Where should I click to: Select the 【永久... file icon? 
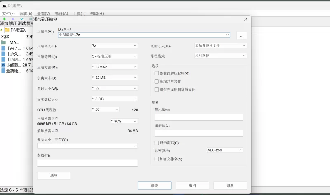[x=3, y=54]
